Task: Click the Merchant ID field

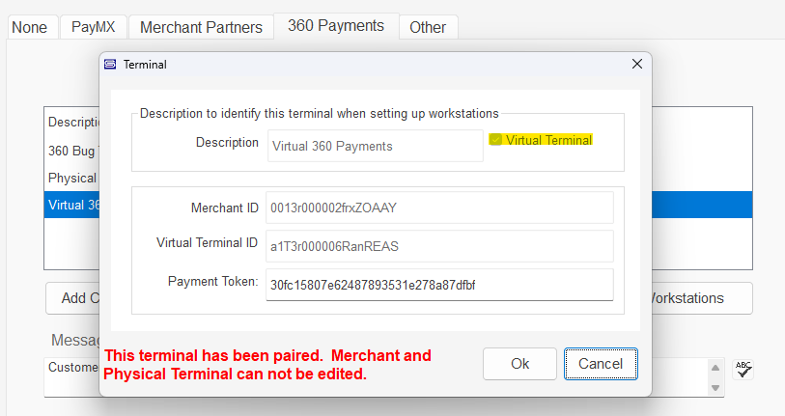Action: tap(439, 208)
